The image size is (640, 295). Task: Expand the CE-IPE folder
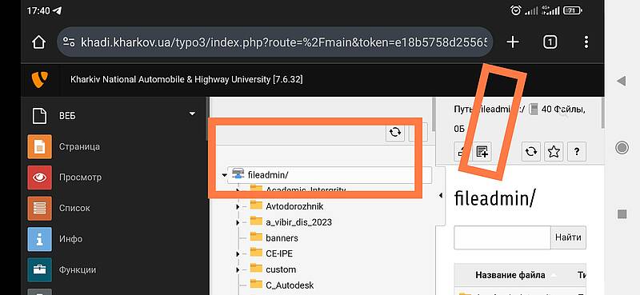[238, 254]
